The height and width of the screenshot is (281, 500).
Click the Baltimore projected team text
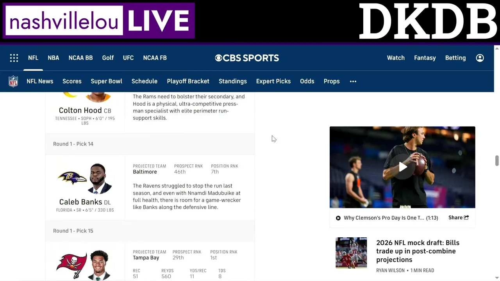tap(145, 172)
